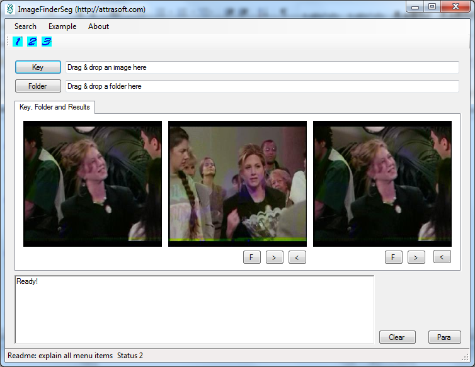Click the Key button
The width and height of the screenshot is (475, 367).
tap(38, 67)
